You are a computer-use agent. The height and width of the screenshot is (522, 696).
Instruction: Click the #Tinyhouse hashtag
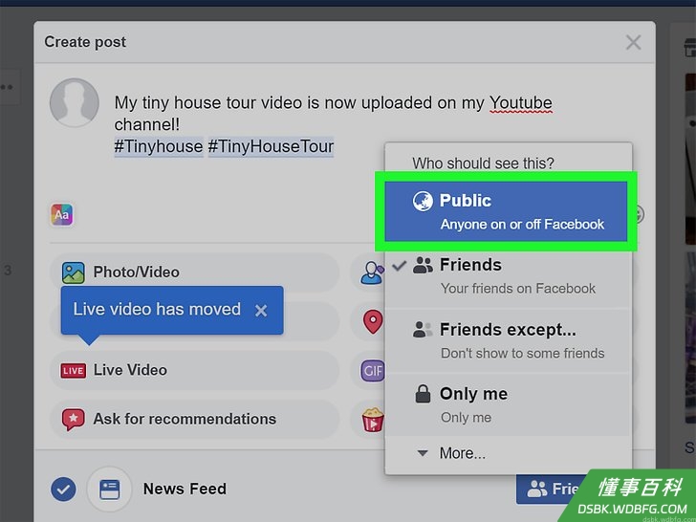pyautogui.click(x=159, y=146)
